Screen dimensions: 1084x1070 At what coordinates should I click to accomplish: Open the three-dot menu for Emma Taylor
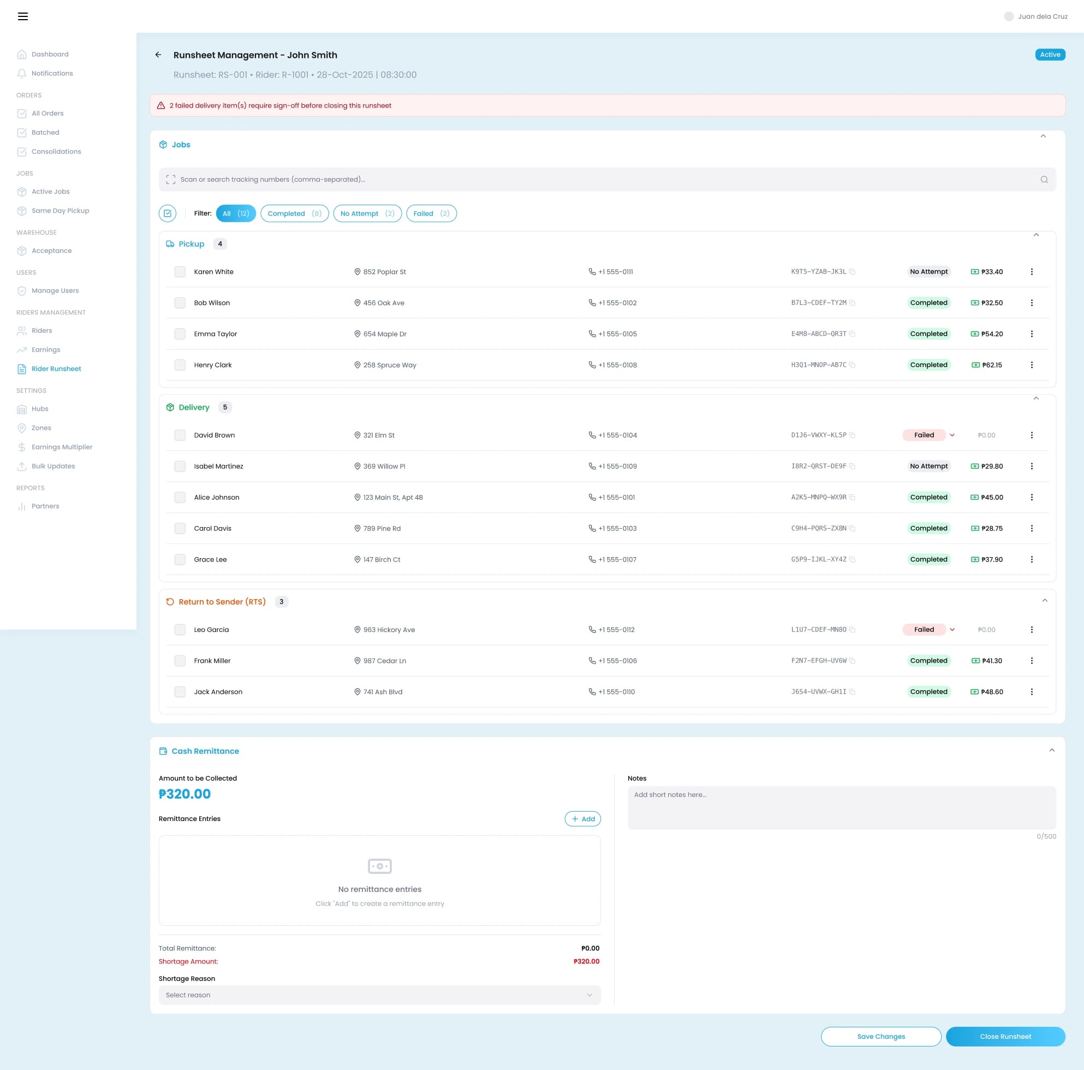coord(1031,334)
